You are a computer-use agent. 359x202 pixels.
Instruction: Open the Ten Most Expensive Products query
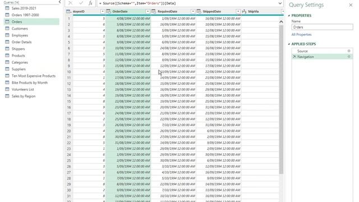pos(34,76)
